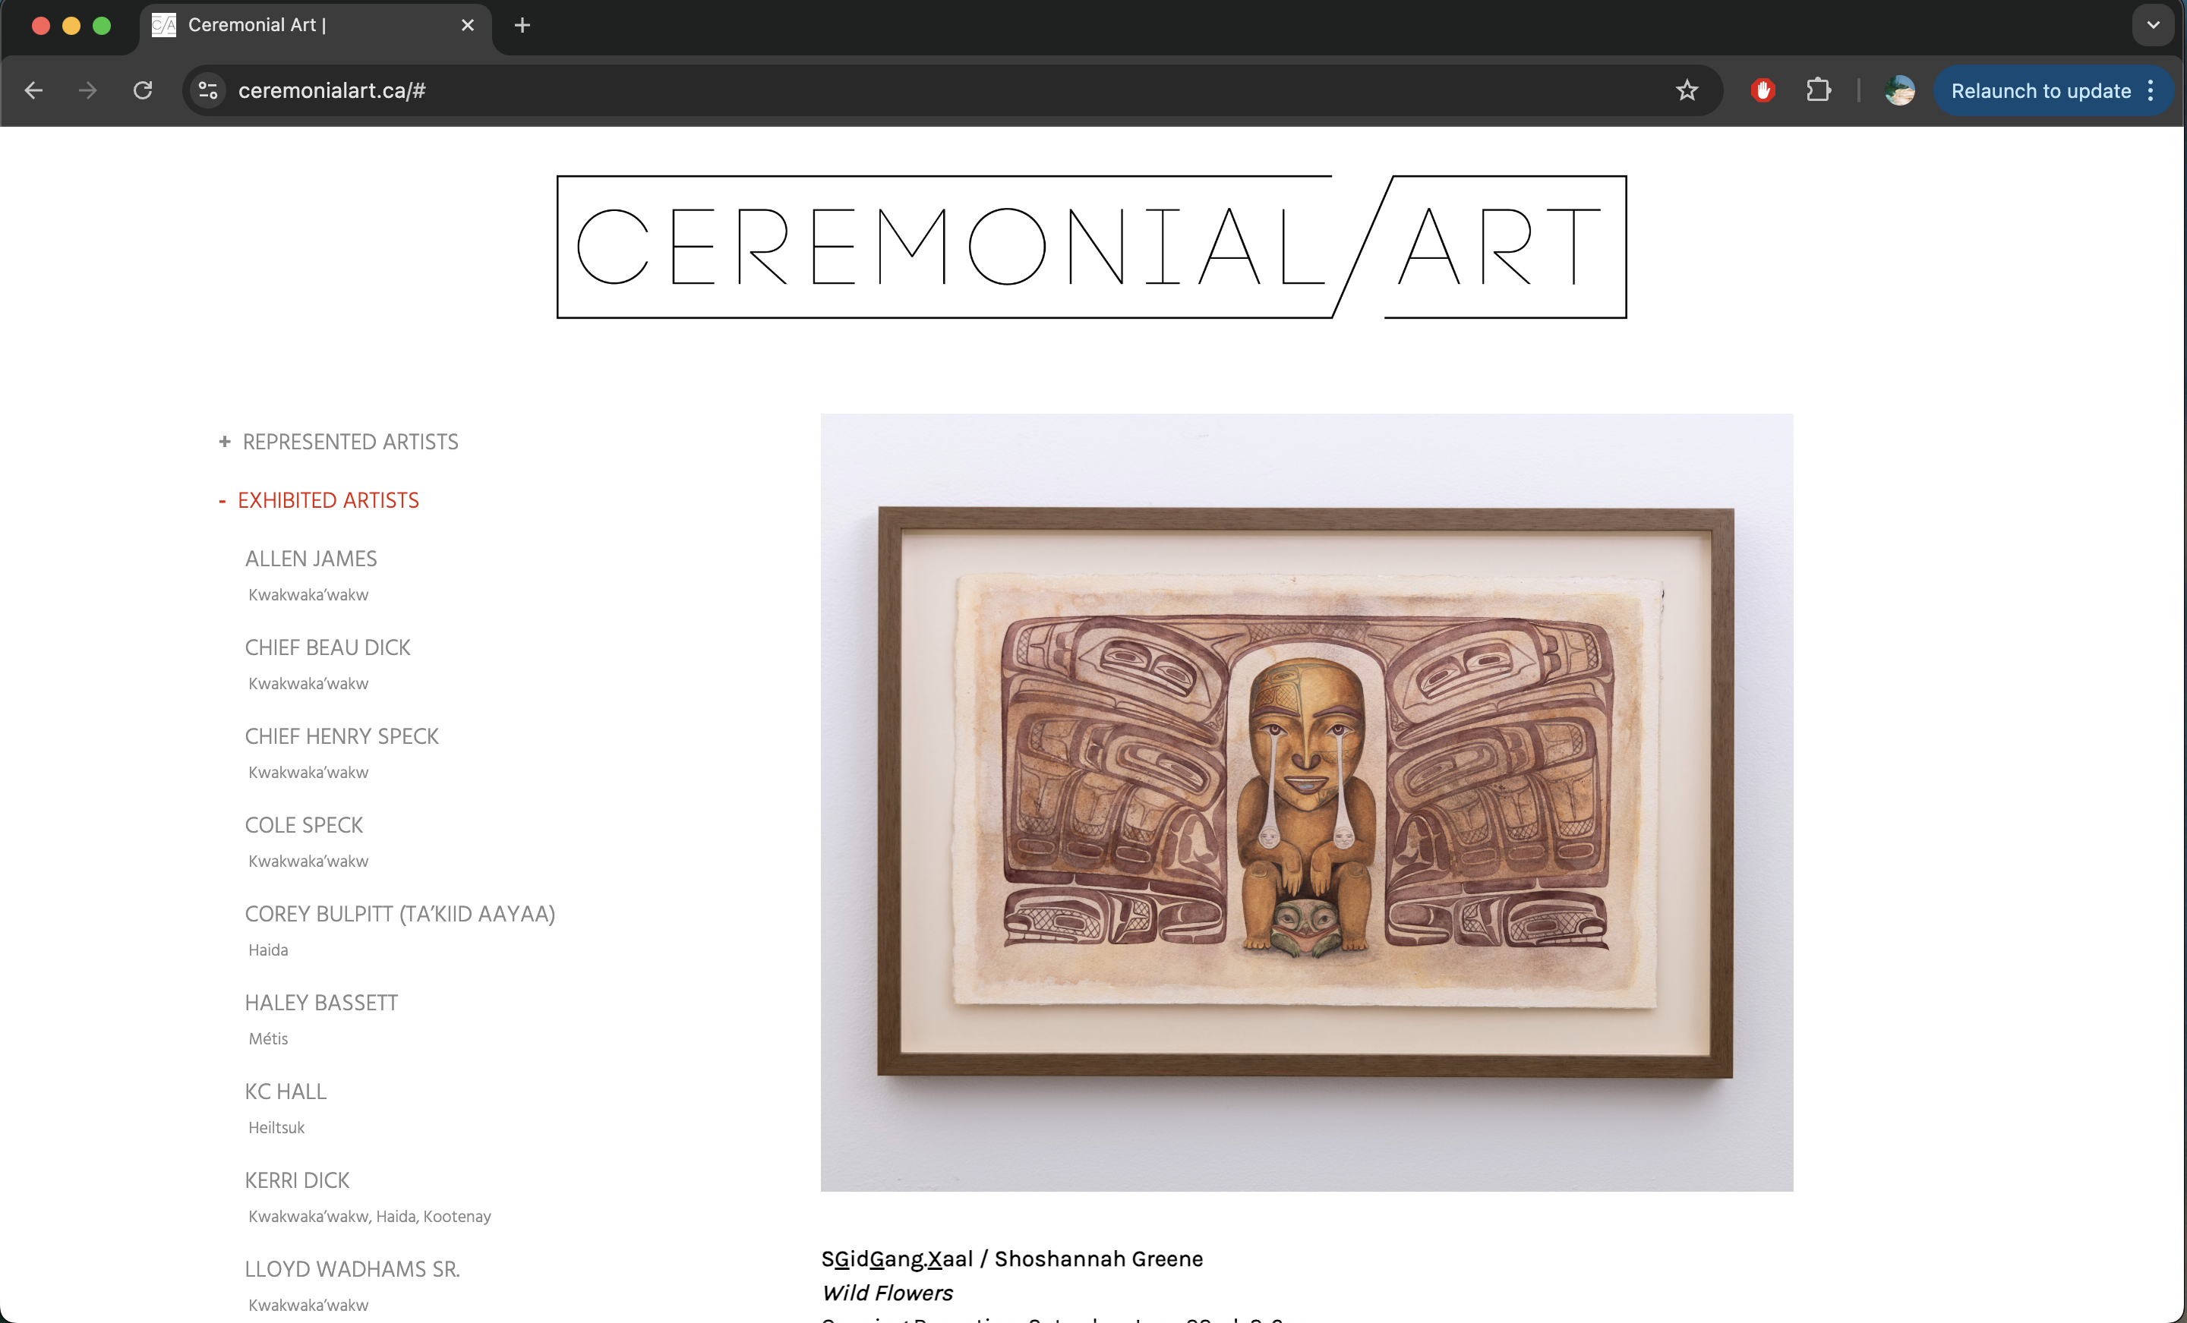This screenshot has width=2187, height=1323.
Task: Click the Wild Flowers framed artwork image
Action: click(1307, 802)
